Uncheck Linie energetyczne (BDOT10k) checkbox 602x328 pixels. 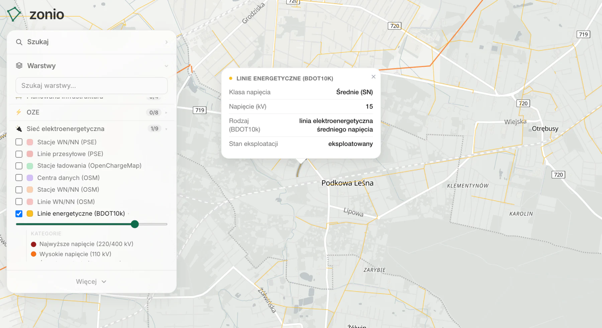click(19, 214)
